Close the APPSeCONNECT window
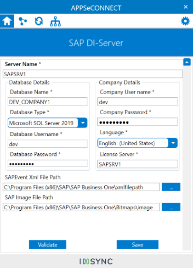The width and height of the screenshot is (193, 268). click(x=186, y=7)
